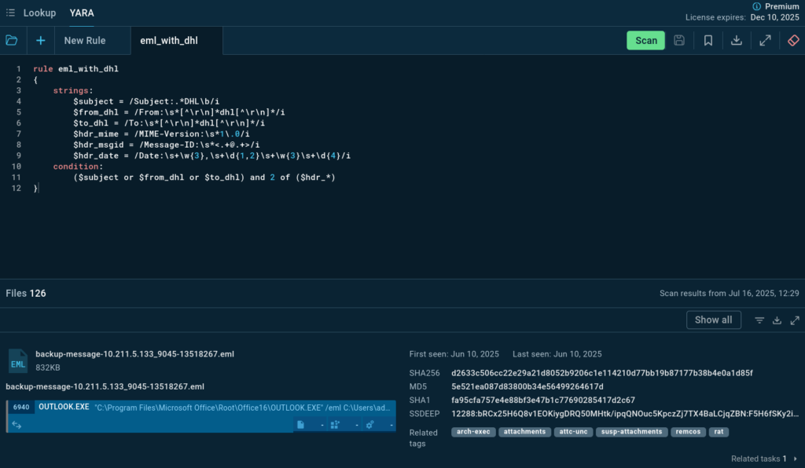Click the remcos tag
Screen dimensions: 805x468
pyautogui.click(x=687, y=432)
